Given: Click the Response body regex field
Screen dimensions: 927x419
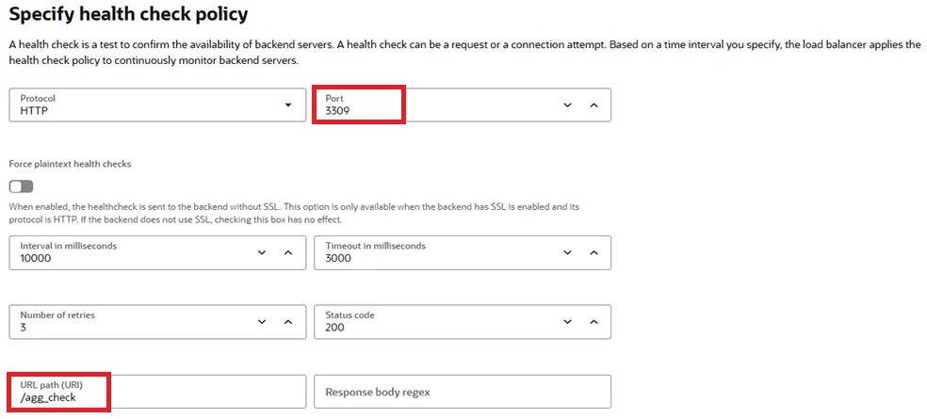Looking at the screenshot, I should (462, 392).
